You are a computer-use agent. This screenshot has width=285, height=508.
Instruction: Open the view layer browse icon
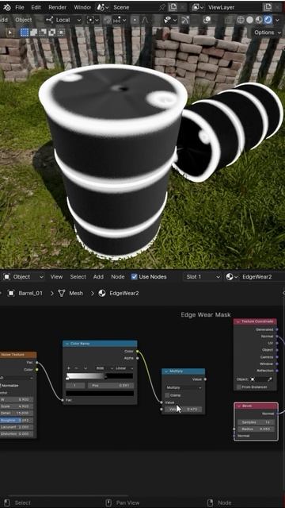[x=197, y=7]
